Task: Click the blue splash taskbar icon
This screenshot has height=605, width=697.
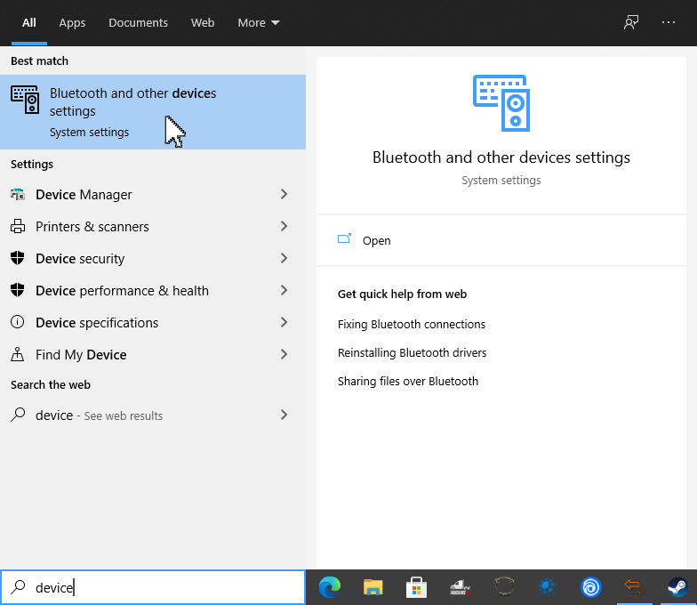Action: tap(548, 587)
